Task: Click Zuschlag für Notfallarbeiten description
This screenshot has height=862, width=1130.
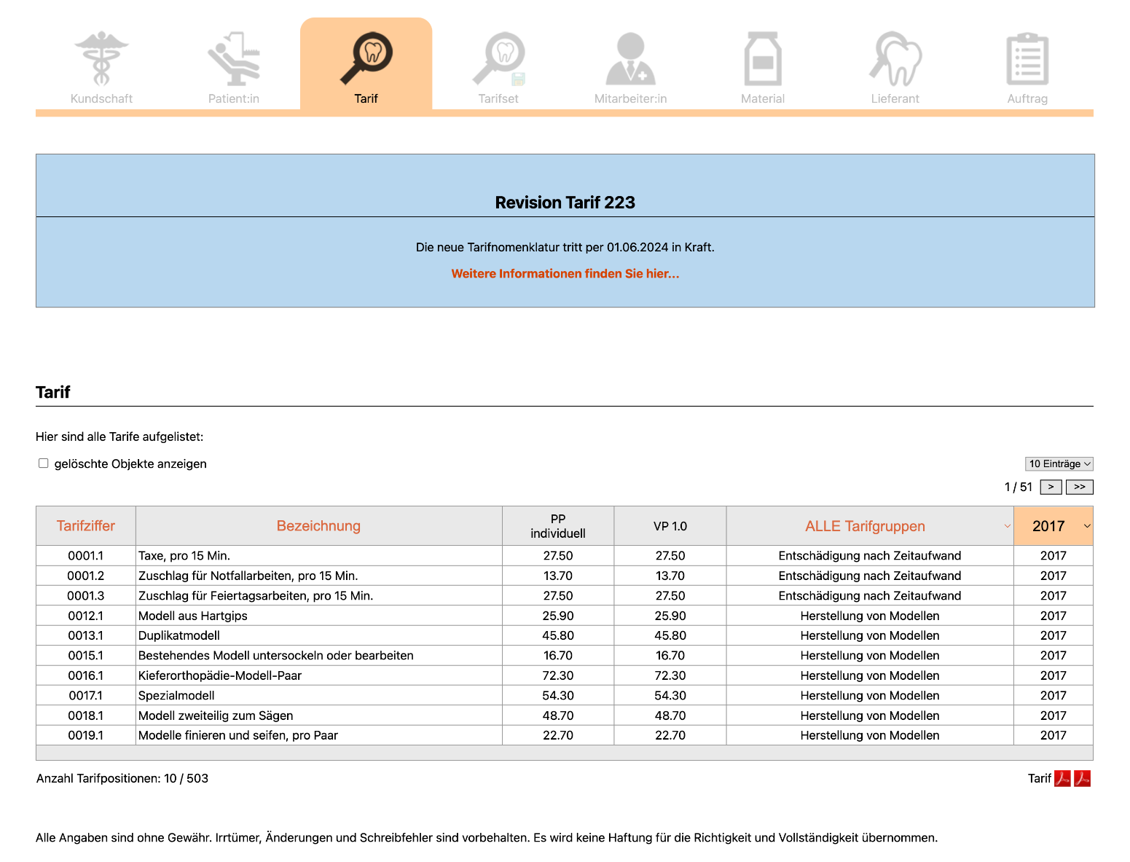Action: coord(248,576)
